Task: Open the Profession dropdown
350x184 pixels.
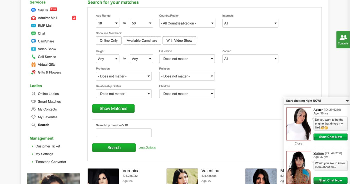Action: click(x=124, y=76)
